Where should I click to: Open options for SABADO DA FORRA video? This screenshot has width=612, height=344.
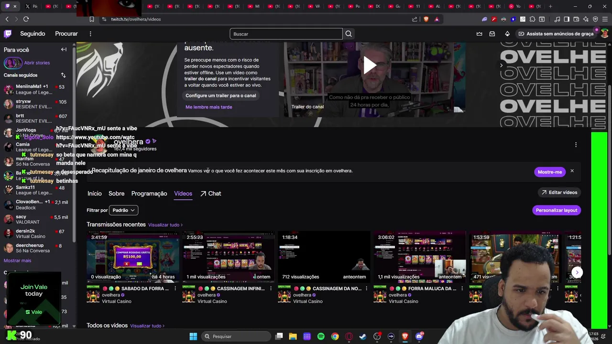175,289
